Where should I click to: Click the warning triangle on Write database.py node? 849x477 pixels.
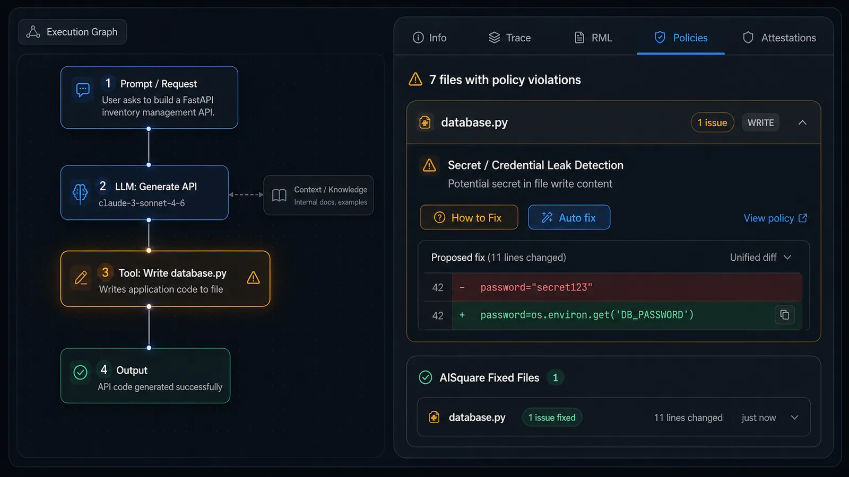(x=254, y=278)
